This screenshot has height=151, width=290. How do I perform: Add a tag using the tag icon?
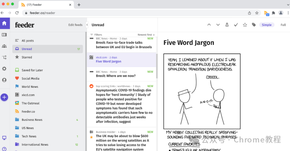[x=254, y=25]
